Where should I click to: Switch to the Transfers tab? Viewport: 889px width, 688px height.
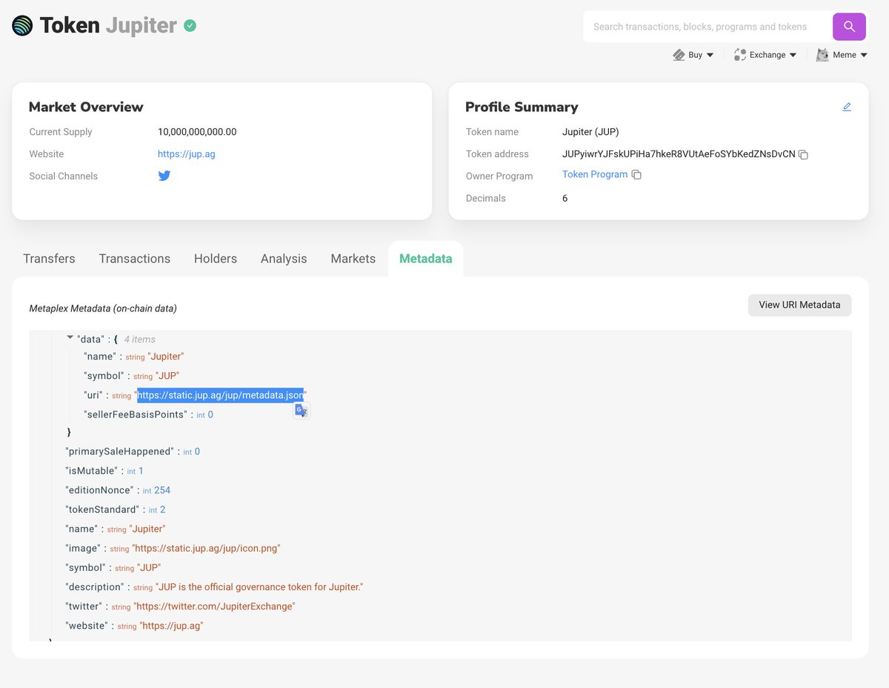tap(49, 259)
